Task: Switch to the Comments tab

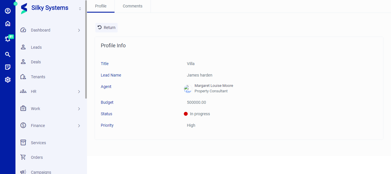Action: [133, 6]
